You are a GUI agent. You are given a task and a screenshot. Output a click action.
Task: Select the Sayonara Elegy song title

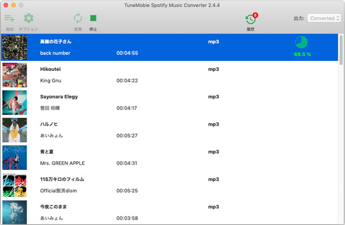[59, 97]
